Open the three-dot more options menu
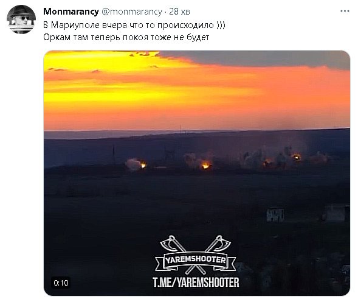 345,11
